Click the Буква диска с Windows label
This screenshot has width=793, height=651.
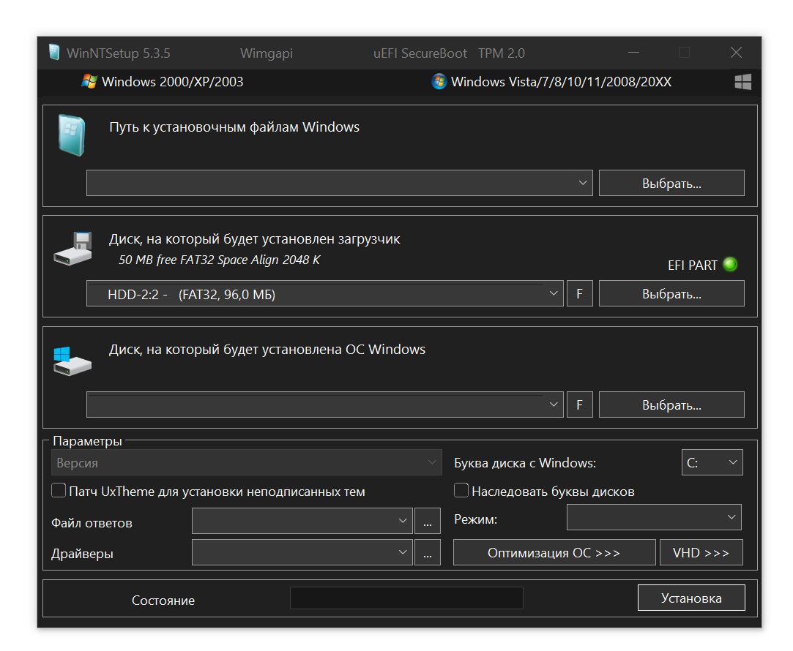click(x=525, y=462)
